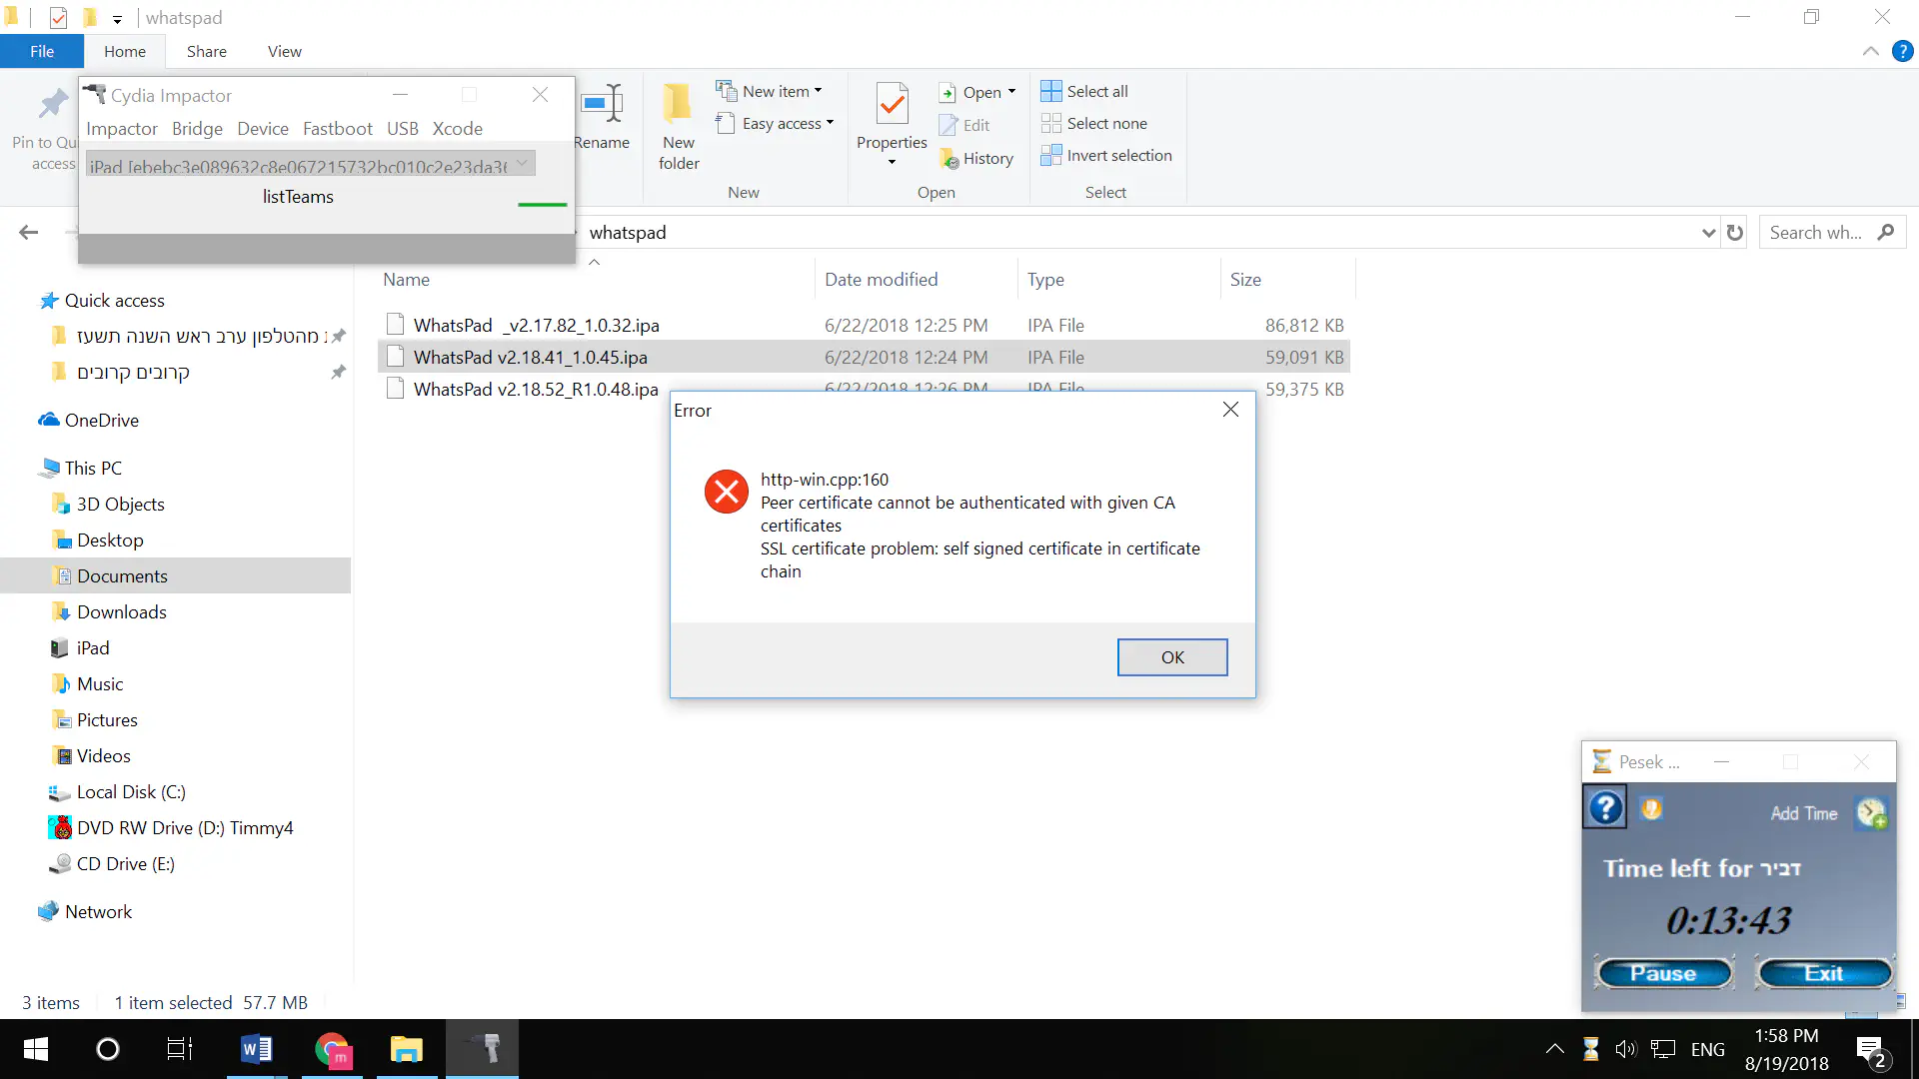The image size is (1919, 1079).
Task: Click the Properties checkmark icon
Action: click(892, 104)
